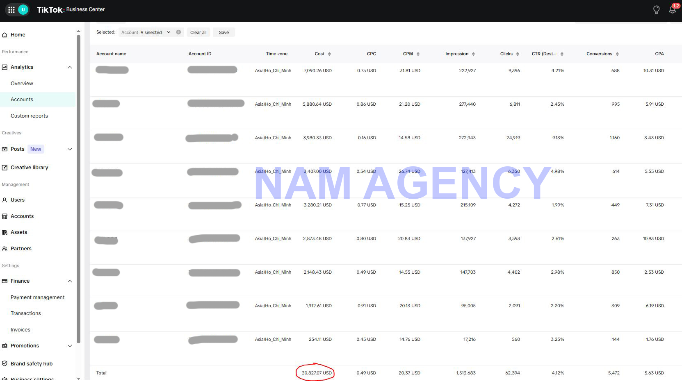Collapse the Finance section chevron
This screenshot has width=682, height=381.
point(70,281)
